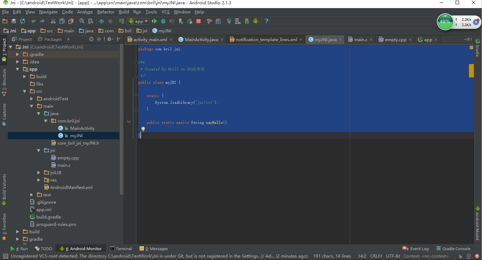
Task: Switch to empty.cpp editor tab
Action: coord(395,39)
